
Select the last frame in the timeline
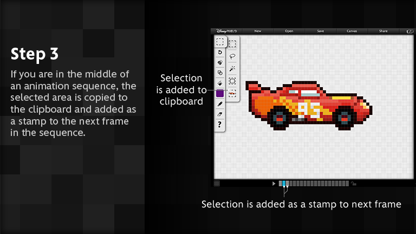coord(347,183)
